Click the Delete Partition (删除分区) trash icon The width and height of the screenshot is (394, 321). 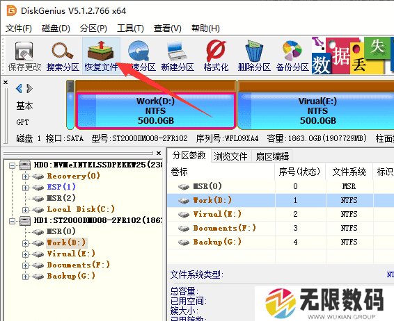coord(254,56)
